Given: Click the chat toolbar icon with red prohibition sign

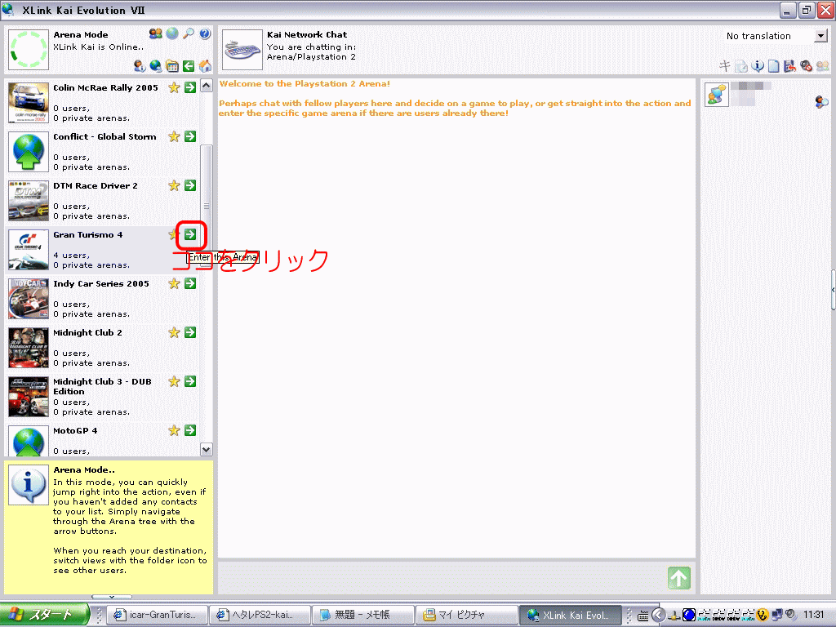Looking at the screenshot, I should [x=806, y=65].
